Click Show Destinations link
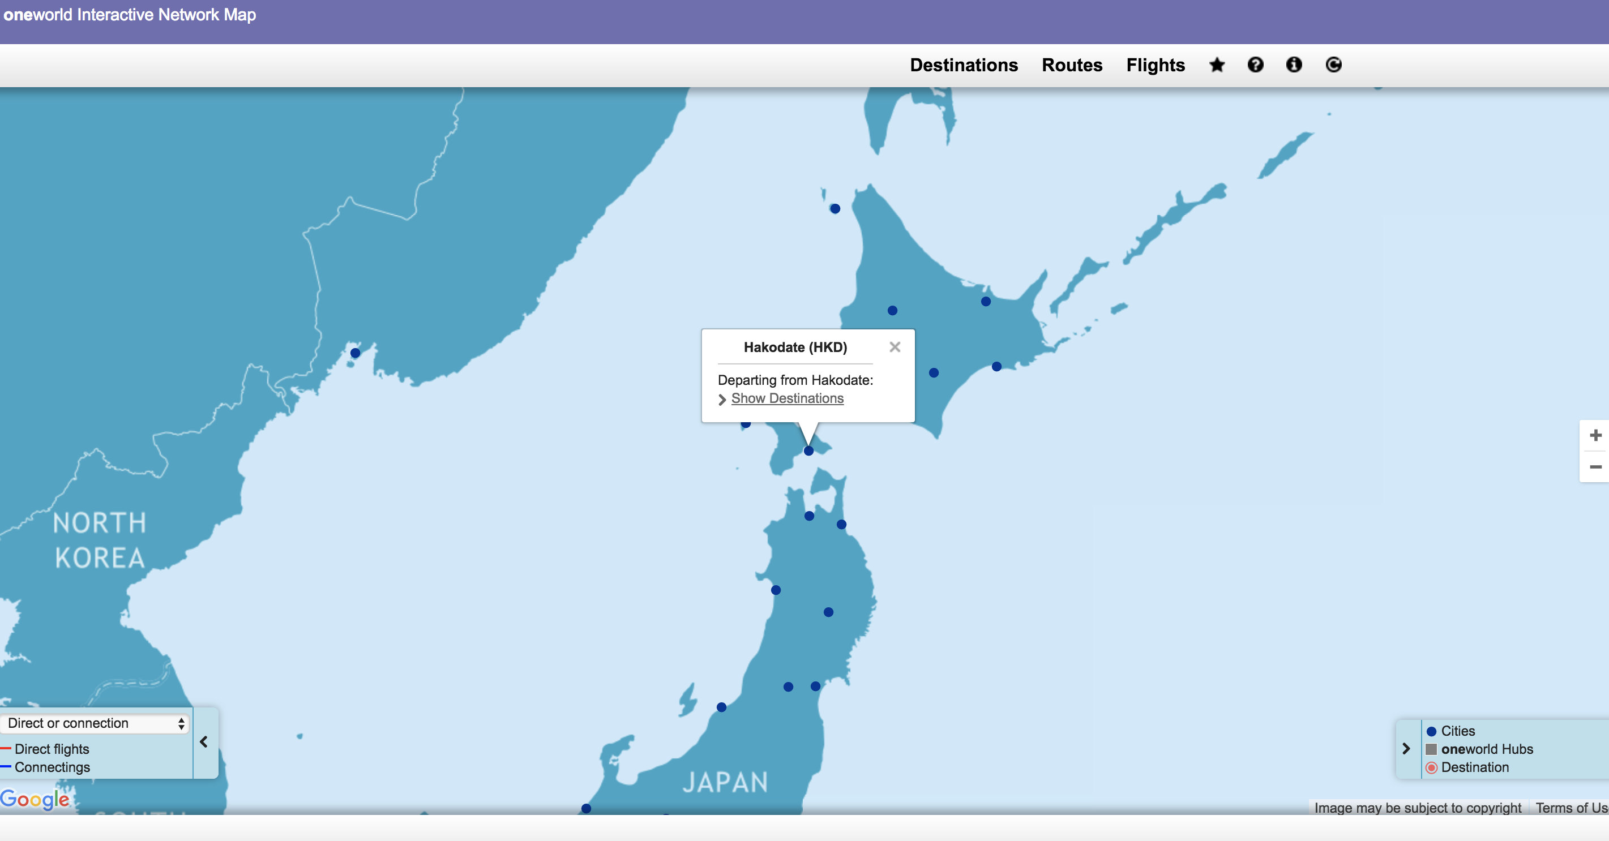The height and width of the screenshot is (841, 1609). point(787,398)
